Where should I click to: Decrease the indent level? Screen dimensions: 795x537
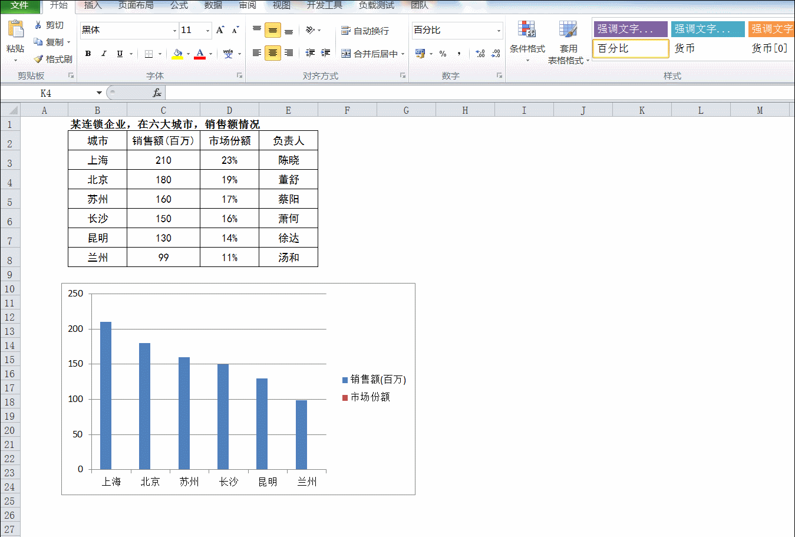tap(311, 53)
